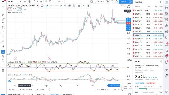Lock the selected drawing
The height and width of the screenshot is (95, 169).
pos(79,6)
